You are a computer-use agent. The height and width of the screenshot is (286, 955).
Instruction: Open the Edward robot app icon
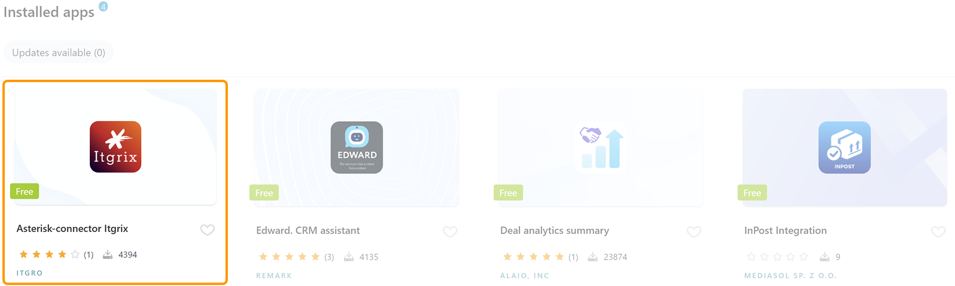pos(357,147)
